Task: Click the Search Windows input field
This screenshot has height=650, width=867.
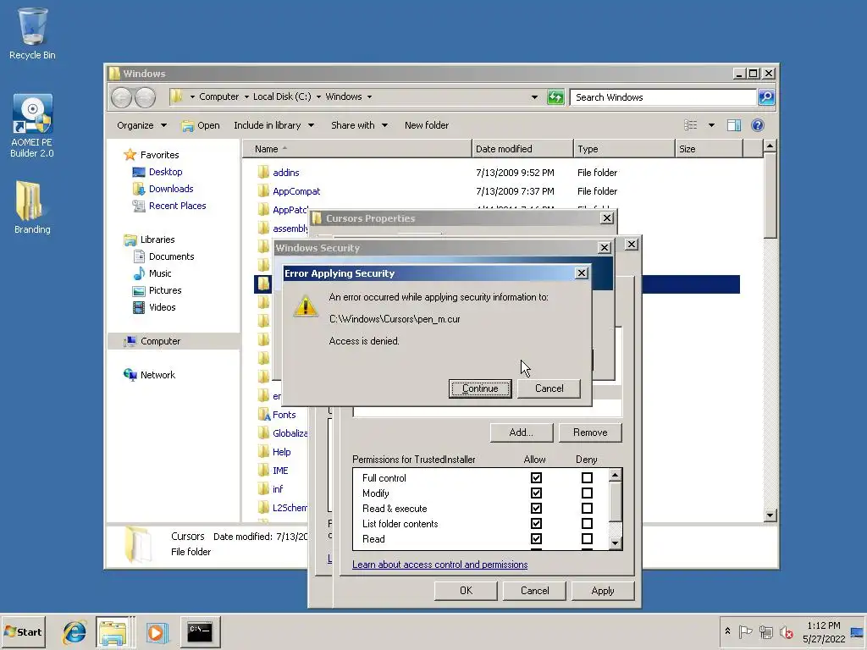Action: (x=663, y=97)
